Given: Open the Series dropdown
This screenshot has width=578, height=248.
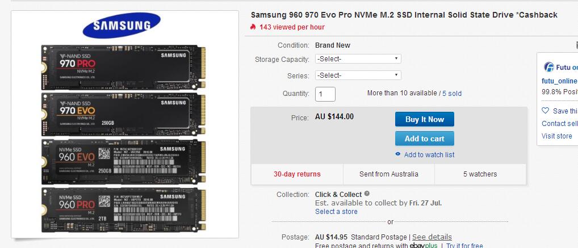Looking at the screenshot, I should (x=358, y=75).
